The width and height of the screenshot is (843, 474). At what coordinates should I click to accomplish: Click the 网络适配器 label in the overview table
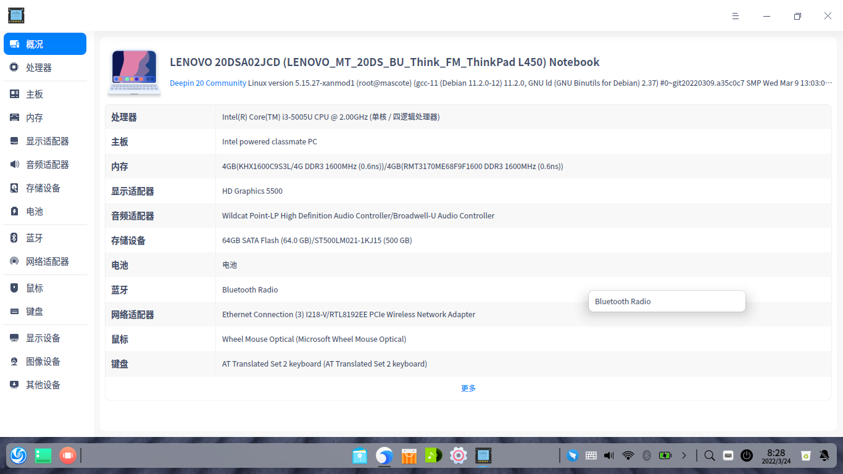[133, 315]
